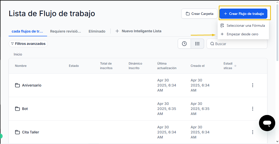The height and width of the screenshot is (144, 279).
Task: Click the Cita Taller folder icon
Action: click(x=17, y=132)
